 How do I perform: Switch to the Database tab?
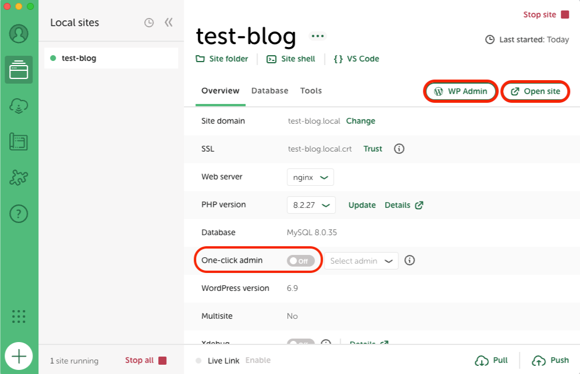coord(269,91)
